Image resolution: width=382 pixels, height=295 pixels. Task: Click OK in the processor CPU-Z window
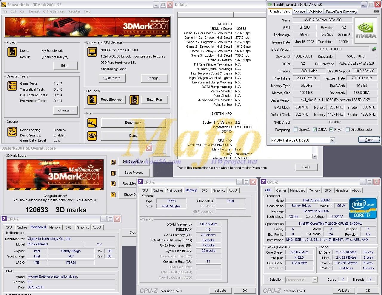pyautogui.click(x=368, y=291)
